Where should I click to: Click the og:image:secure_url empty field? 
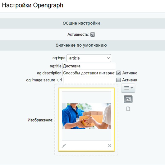pos(89,80)
